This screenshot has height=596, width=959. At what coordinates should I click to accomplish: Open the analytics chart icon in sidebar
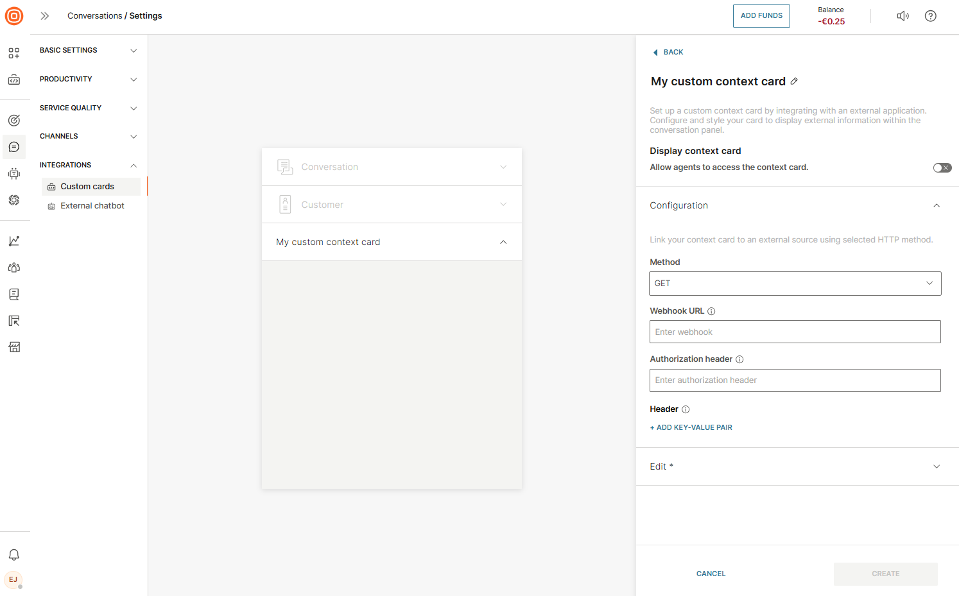pos(14,241)
